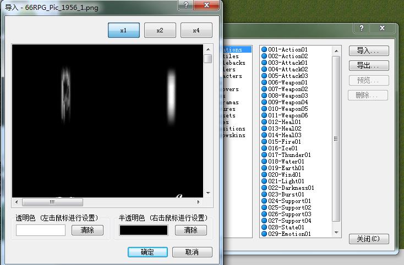Click the file list scrollbar thumb
Screen dimensions: 404x265
click(x=336, y=139)
